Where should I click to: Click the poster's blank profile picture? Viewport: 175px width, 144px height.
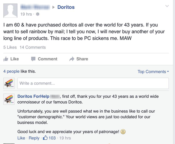(x=10, y=11)
